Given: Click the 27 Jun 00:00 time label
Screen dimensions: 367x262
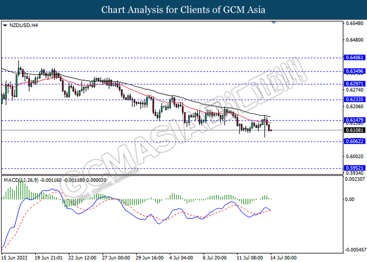Looking at the screenshot, I should tap(116, 258).
